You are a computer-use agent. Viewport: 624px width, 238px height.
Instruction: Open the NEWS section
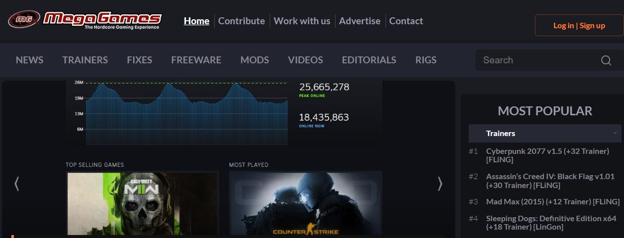pyautogui.click(x=30, y=60)
